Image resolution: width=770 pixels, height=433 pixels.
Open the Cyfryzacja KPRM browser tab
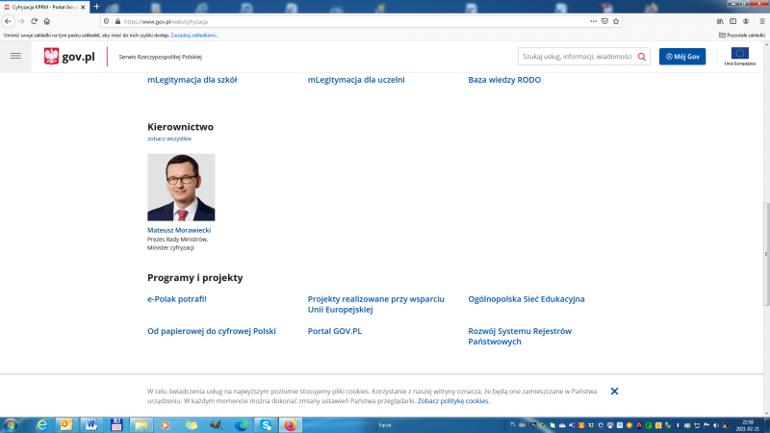tap(43, 7)
